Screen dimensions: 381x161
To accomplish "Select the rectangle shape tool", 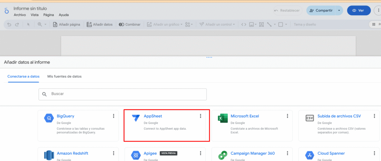I will [x=281, y=24].
